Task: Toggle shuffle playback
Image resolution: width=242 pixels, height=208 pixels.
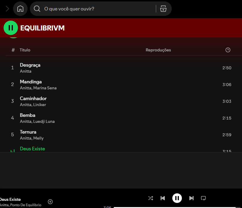Action: 151,198
